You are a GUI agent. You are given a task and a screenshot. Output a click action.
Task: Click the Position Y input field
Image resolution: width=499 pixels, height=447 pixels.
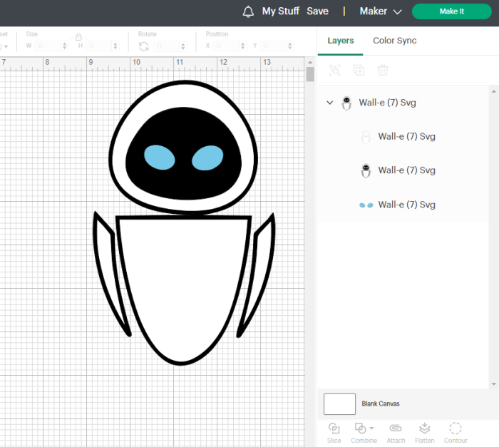[273, 46]
